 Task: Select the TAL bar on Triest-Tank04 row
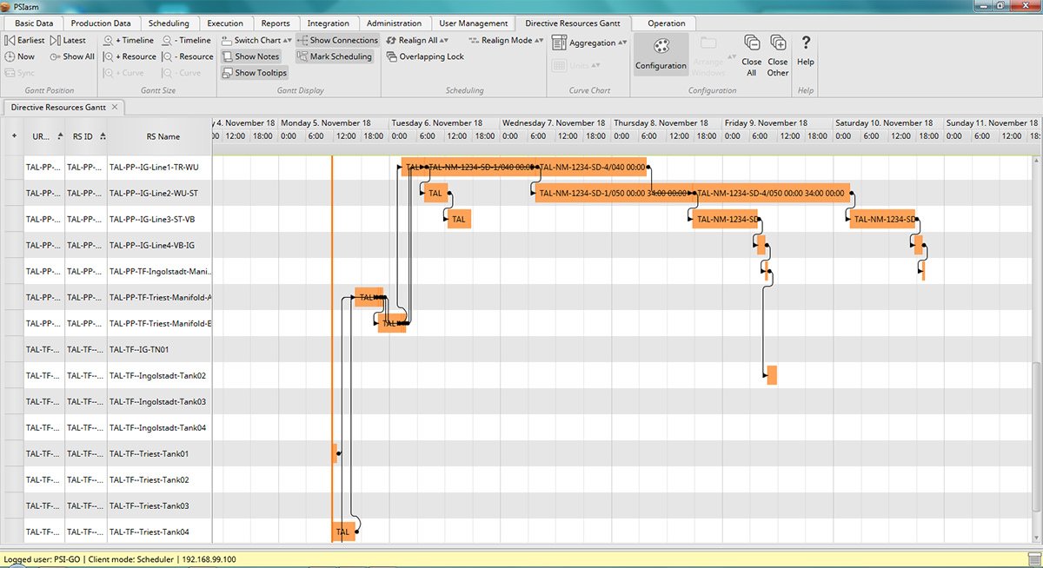click(x=344, y=532)
